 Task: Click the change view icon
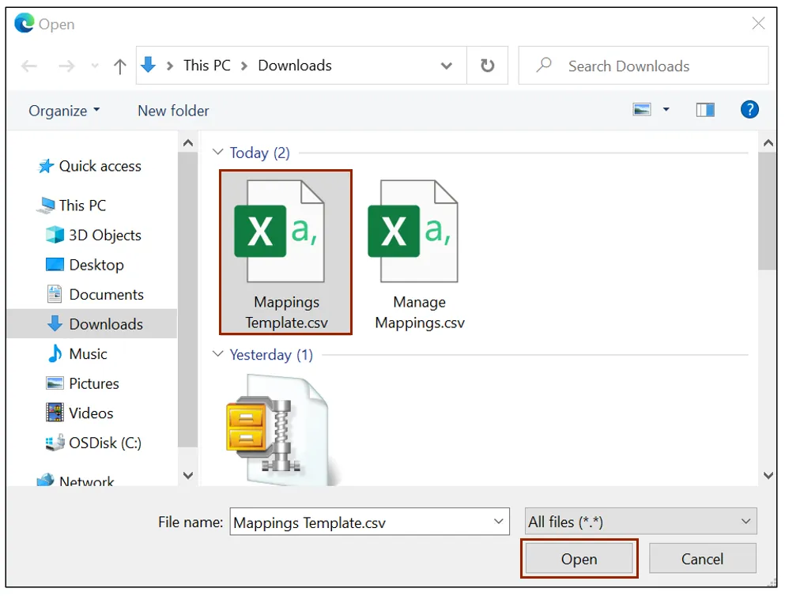coord(642,110)
